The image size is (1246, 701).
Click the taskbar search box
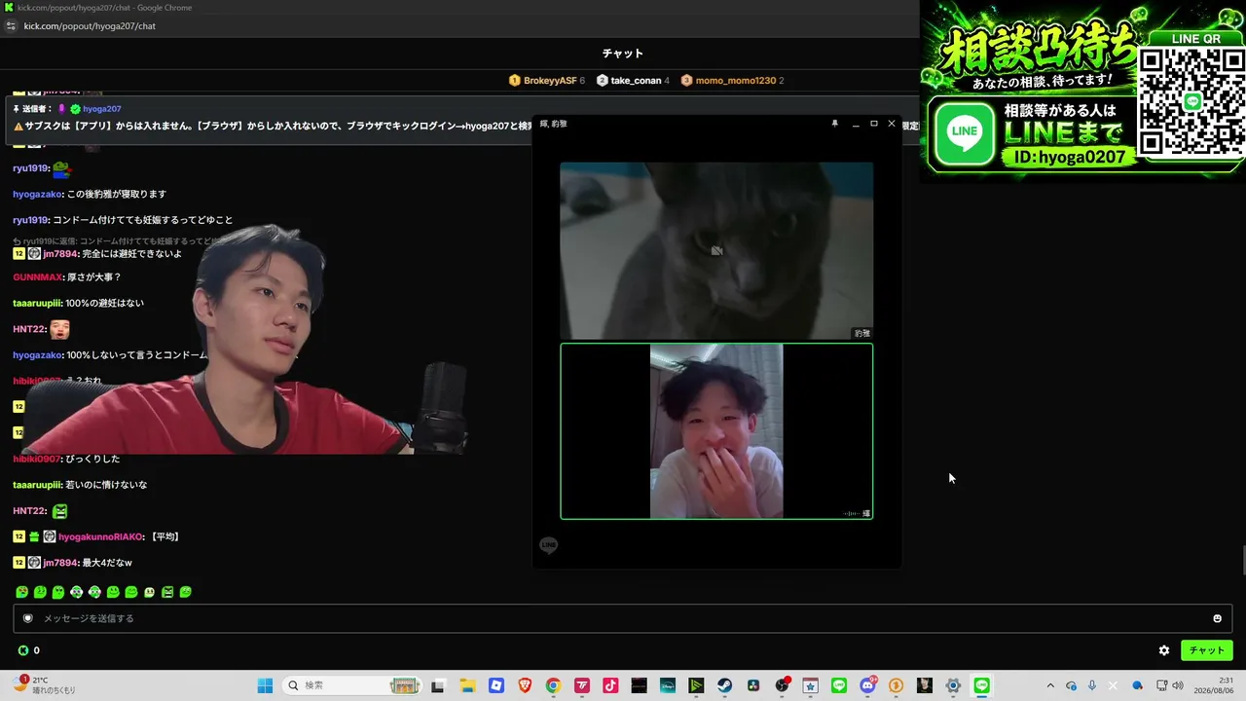351,685
